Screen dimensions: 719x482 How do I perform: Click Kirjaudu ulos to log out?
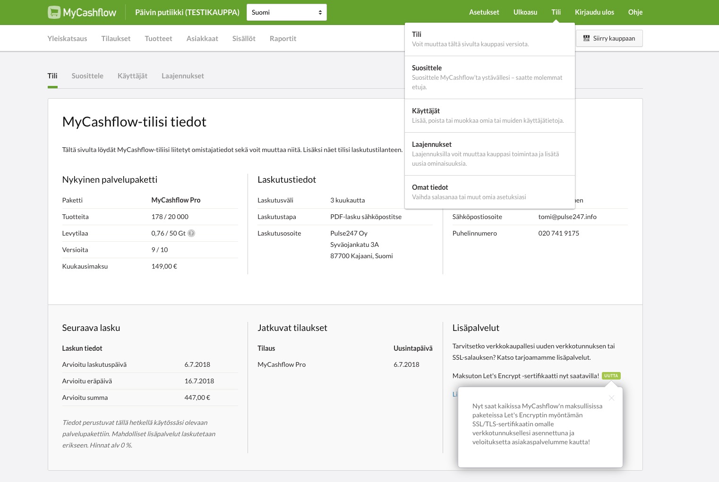pos(594,12)
